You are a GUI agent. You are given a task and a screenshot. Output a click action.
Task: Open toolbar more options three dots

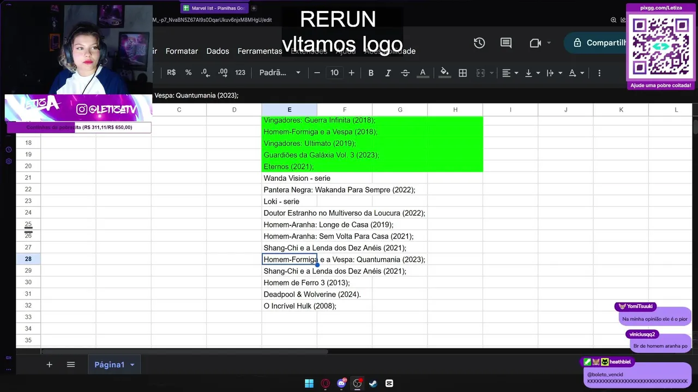[x=599, y=72]
